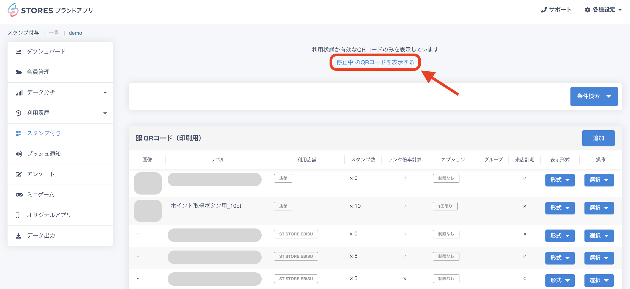Click the label ポイント取得ボタン用_10pt
The image size is (630, 289).
pyautogui.click(x=206, y=206)
